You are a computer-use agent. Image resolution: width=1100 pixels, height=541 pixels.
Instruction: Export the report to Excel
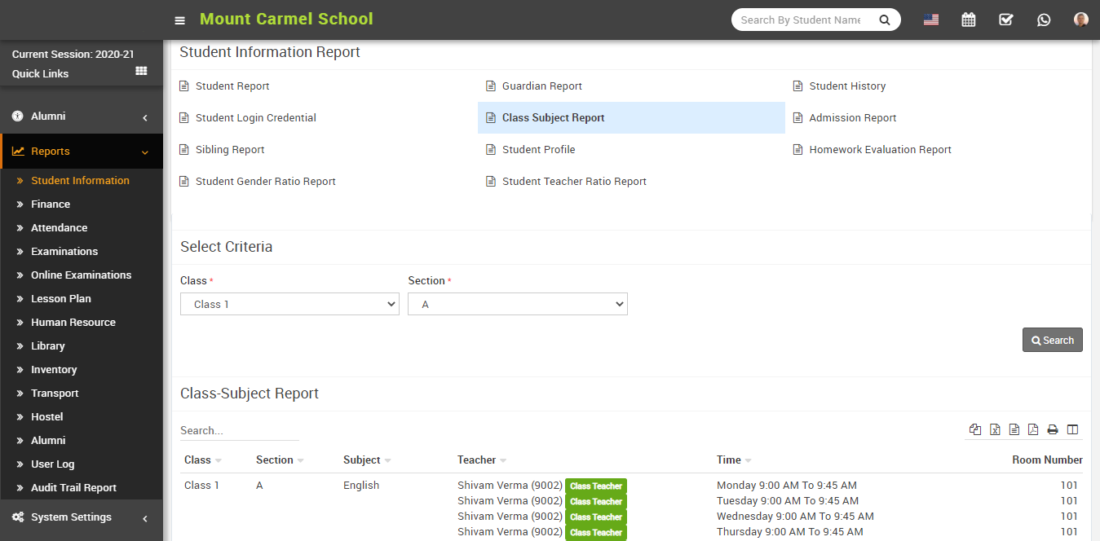point(995,429)
